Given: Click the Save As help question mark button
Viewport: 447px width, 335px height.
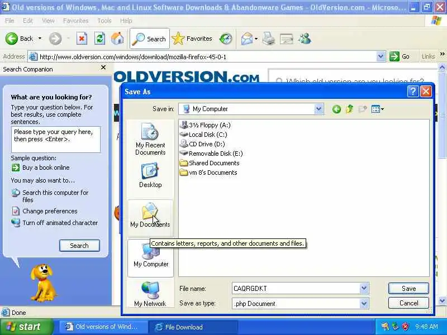Looking at the screenshot, I should click(x=413, y=92).
